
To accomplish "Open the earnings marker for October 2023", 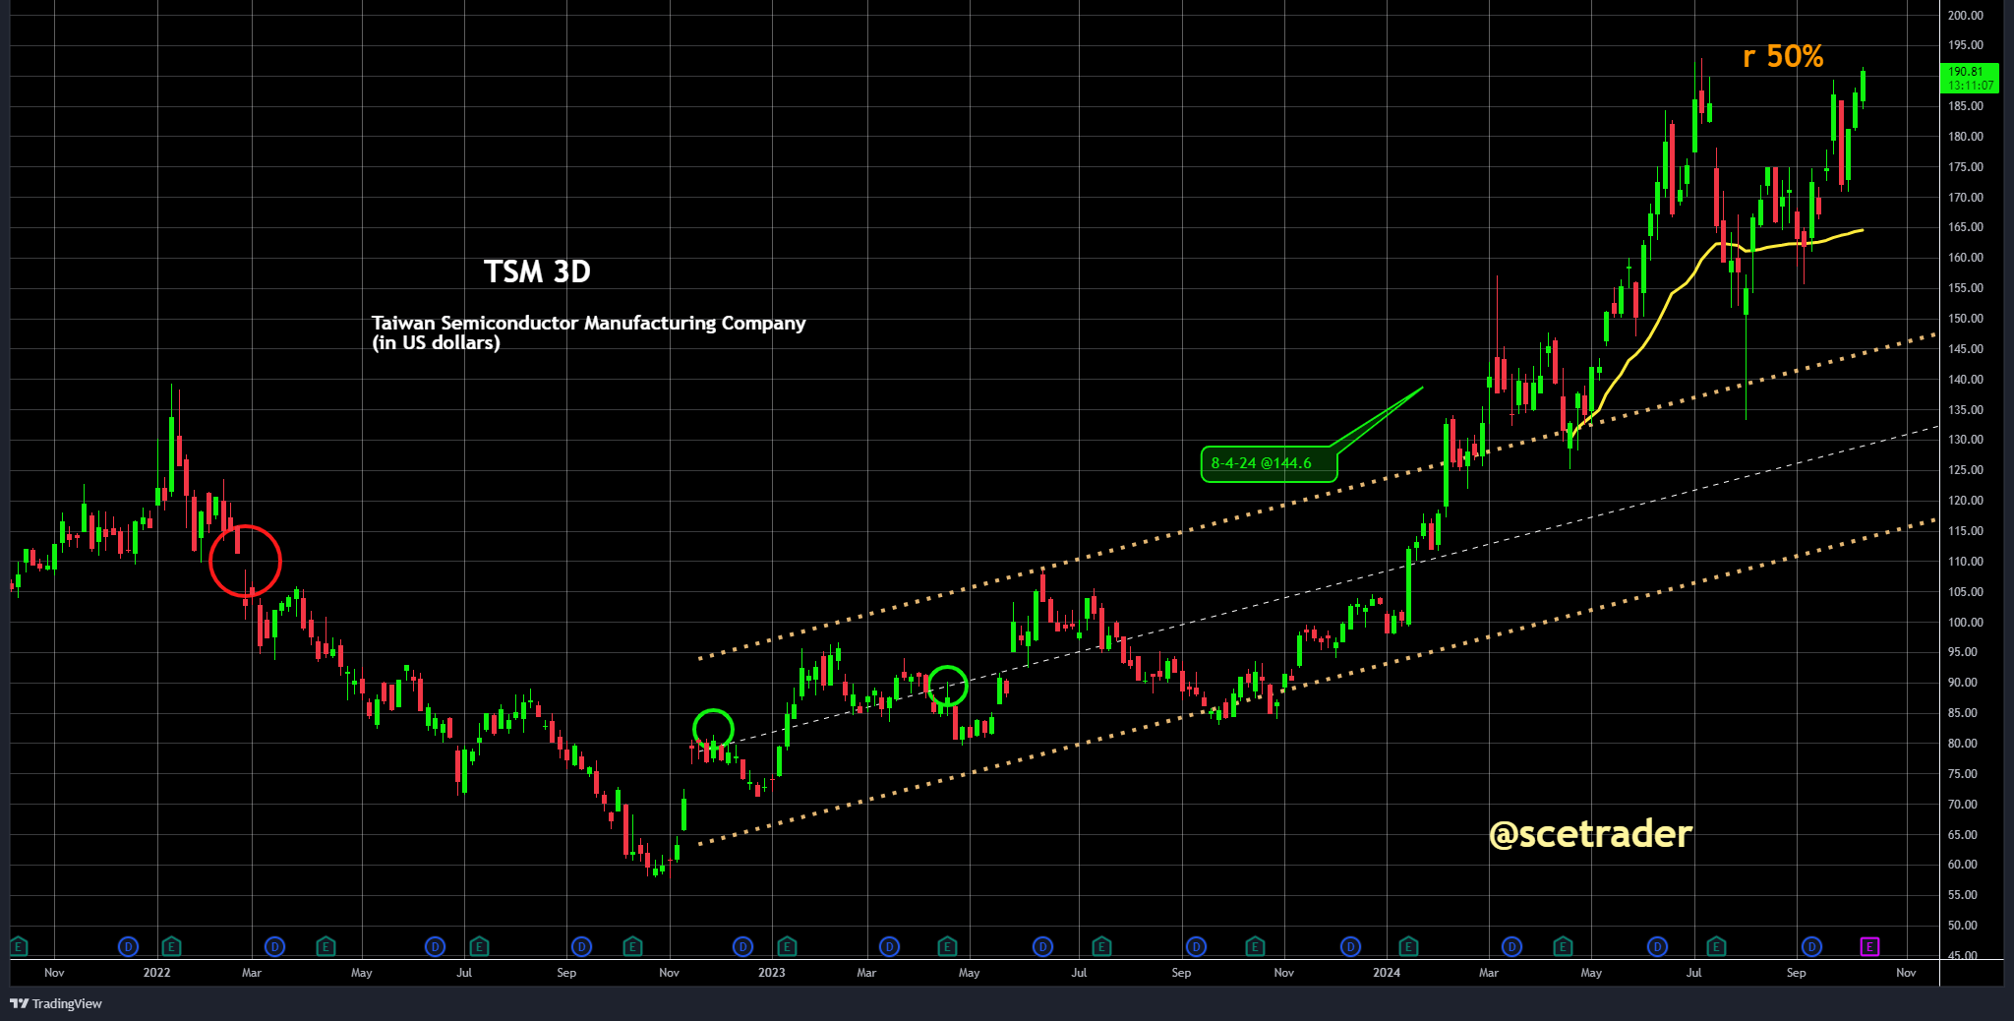I will (x=1255, y=946).
